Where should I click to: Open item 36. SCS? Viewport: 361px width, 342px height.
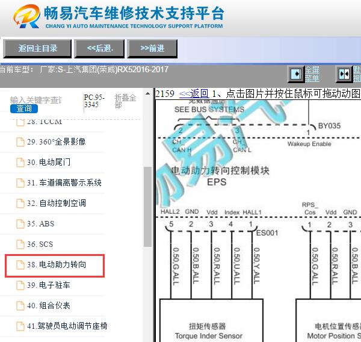click(40, 244)
